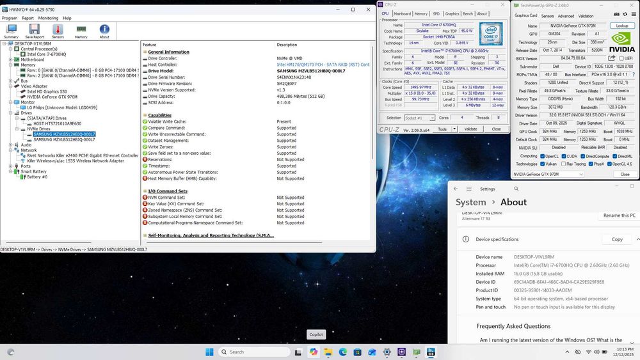
Task: Click the horizontal scrollbar under HWiNFO tree
Action: pos(48,242)
